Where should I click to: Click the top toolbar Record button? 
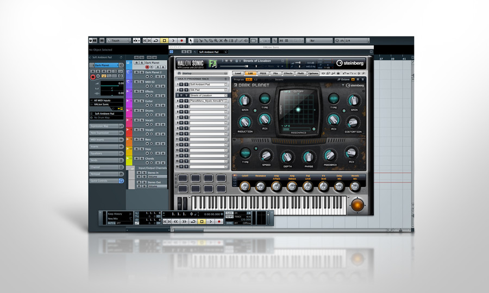click(x=181, y=41)
